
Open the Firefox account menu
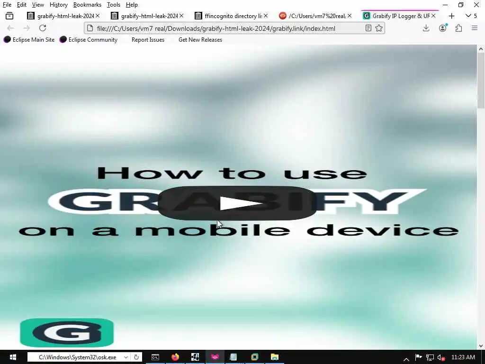(443, 28)
